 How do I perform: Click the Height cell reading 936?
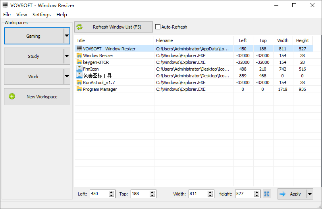coord(302,89)
